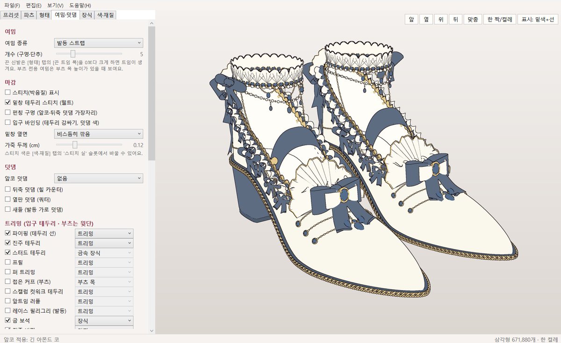Click the status text 삼각형 671,880개 · 한 켤레
561x343 pixels.
click(x=526, y=339)
